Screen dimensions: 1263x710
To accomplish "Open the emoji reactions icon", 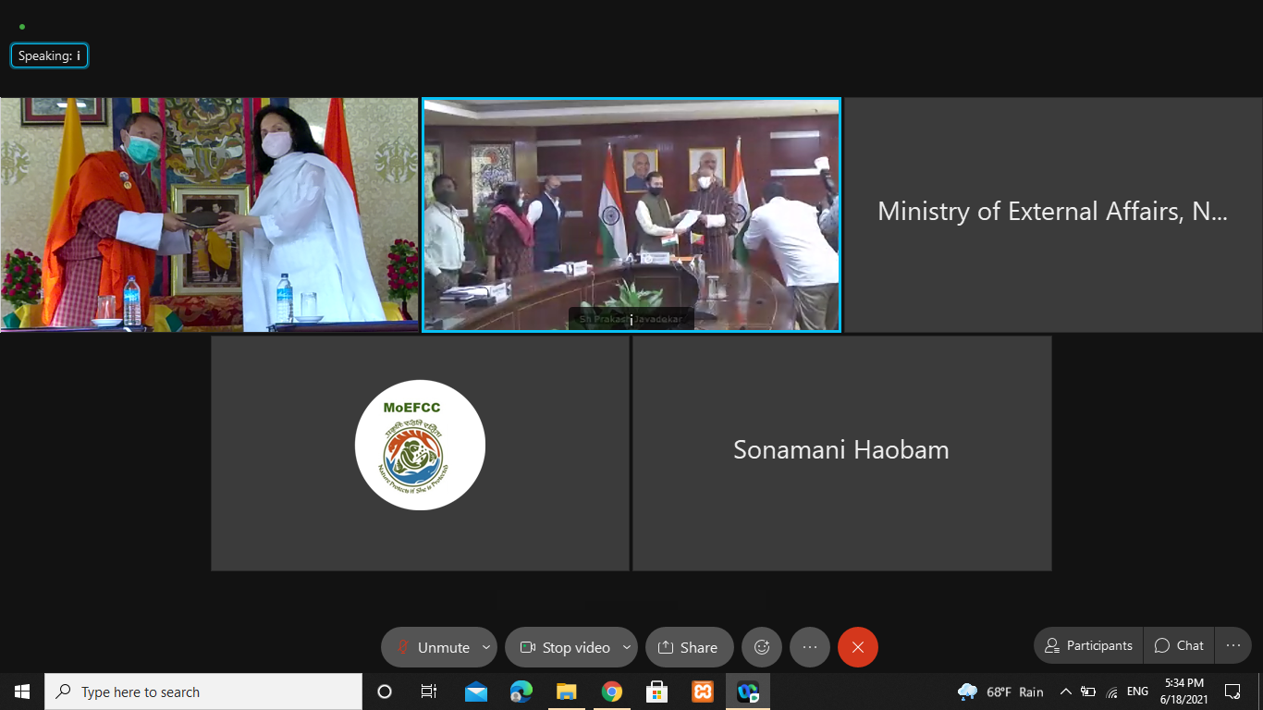I will click(x=762, y=647).
